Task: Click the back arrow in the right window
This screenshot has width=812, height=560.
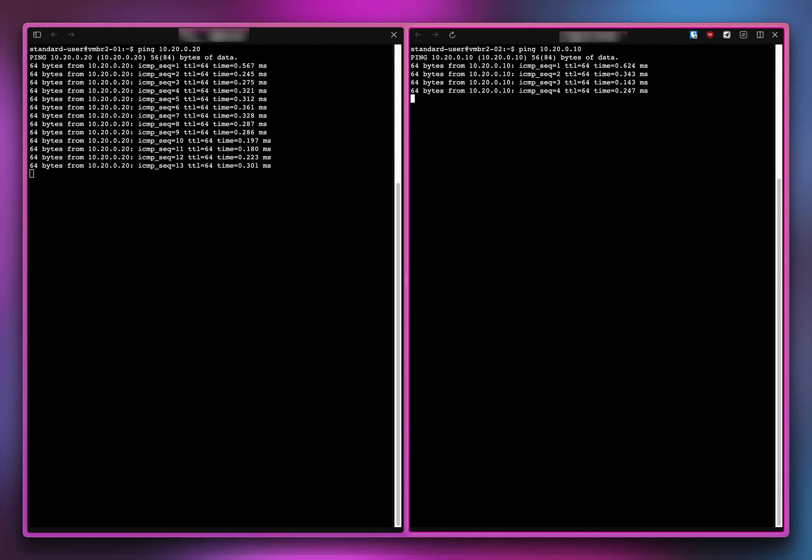Action: coord(418,35)
